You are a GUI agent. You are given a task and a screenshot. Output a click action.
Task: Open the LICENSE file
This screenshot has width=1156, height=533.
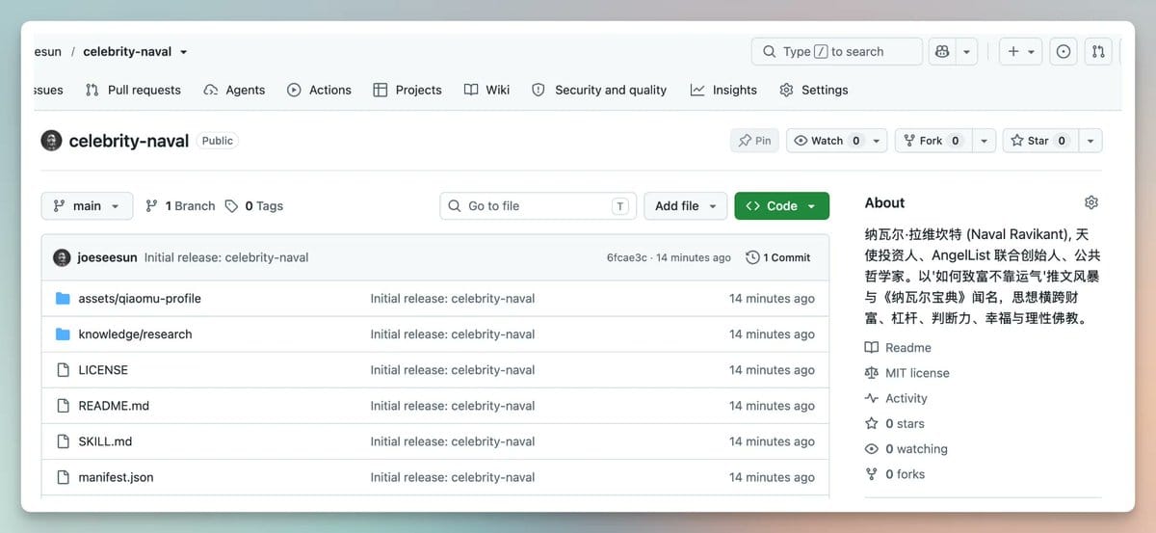[x=103, y=370]
